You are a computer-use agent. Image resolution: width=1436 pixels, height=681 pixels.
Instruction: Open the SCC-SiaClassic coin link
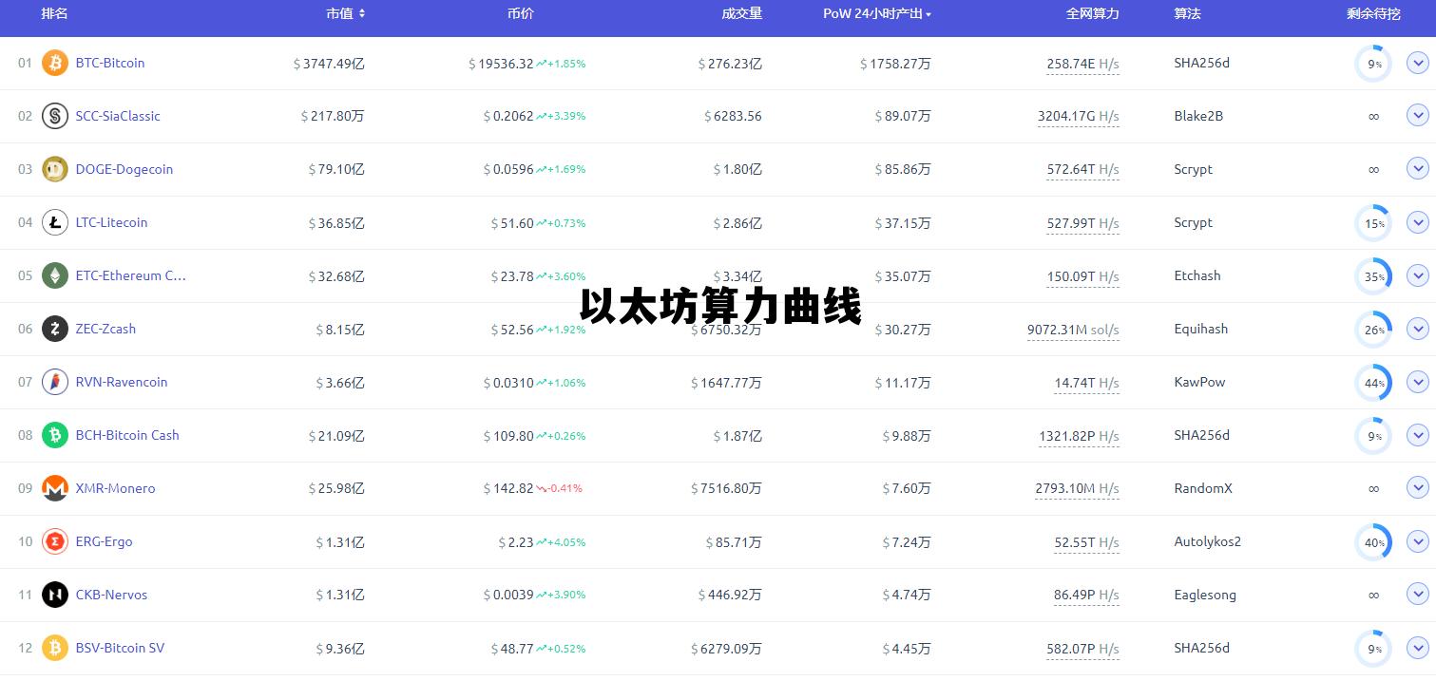coord(118,116)
